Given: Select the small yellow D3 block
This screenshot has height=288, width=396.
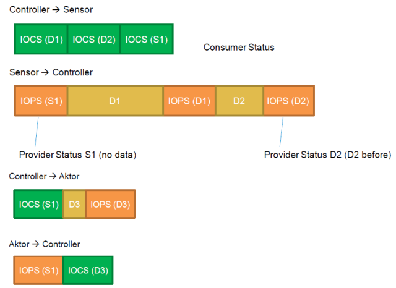Looking at the screenshot, I should (74, 204).
